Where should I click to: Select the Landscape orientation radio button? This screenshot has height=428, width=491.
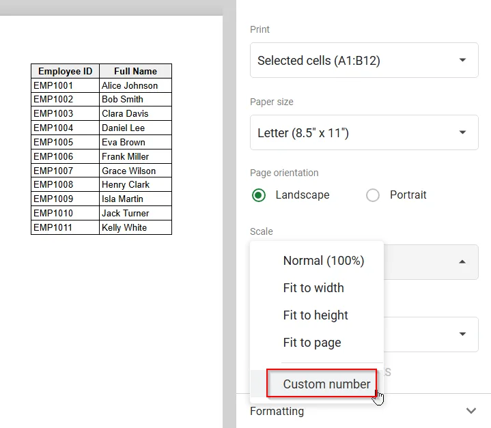259,195
